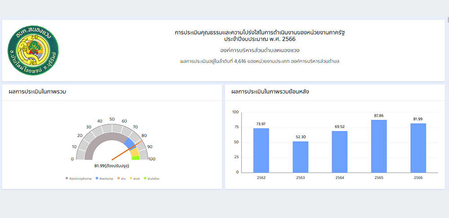The width and height of the screenshot is (449, 218).
Task: Click the 2563 x-axis year label
Action: pyautogui.click(x=300, y=178)
